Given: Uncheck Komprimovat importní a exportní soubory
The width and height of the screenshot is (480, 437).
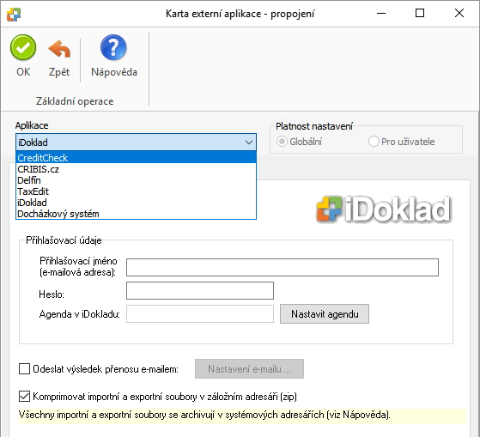Looking at the screenshot, I should [x=25, y=397].
